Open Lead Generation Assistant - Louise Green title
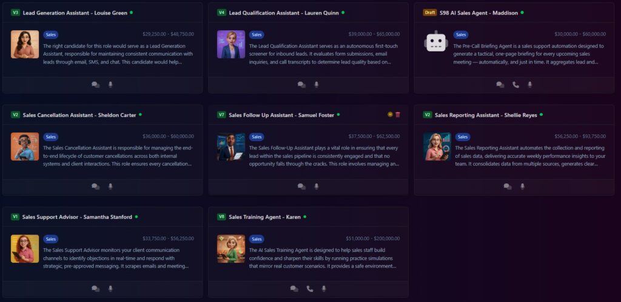Screen dimensions: 621x302 coord(75,13)
